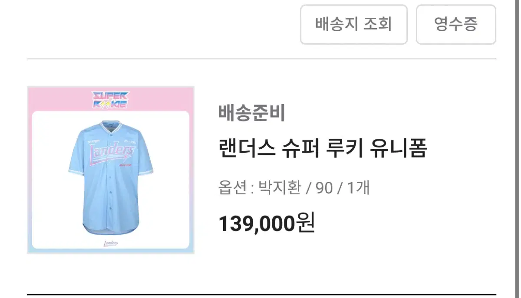Viewport: 521px width, 298px height.
Task: Click the jersey's striped collar in the thumbnail
Action: (111, 126)
